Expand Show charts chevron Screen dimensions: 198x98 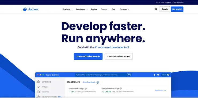(x=165, y=90)
